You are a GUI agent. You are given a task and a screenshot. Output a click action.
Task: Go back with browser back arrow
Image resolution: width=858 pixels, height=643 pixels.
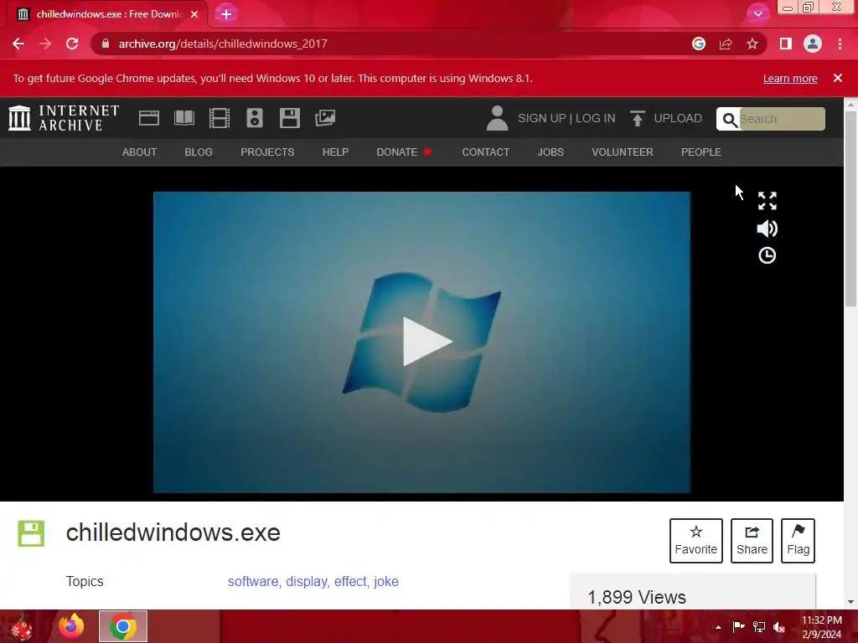[18, 44]
